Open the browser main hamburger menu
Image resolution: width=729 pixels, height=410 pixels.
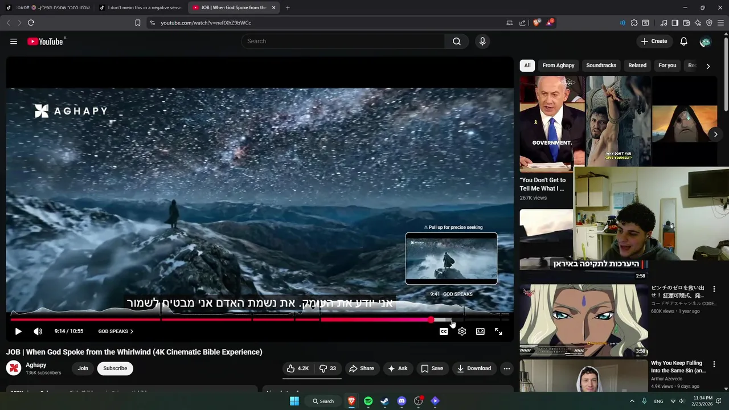721,23
